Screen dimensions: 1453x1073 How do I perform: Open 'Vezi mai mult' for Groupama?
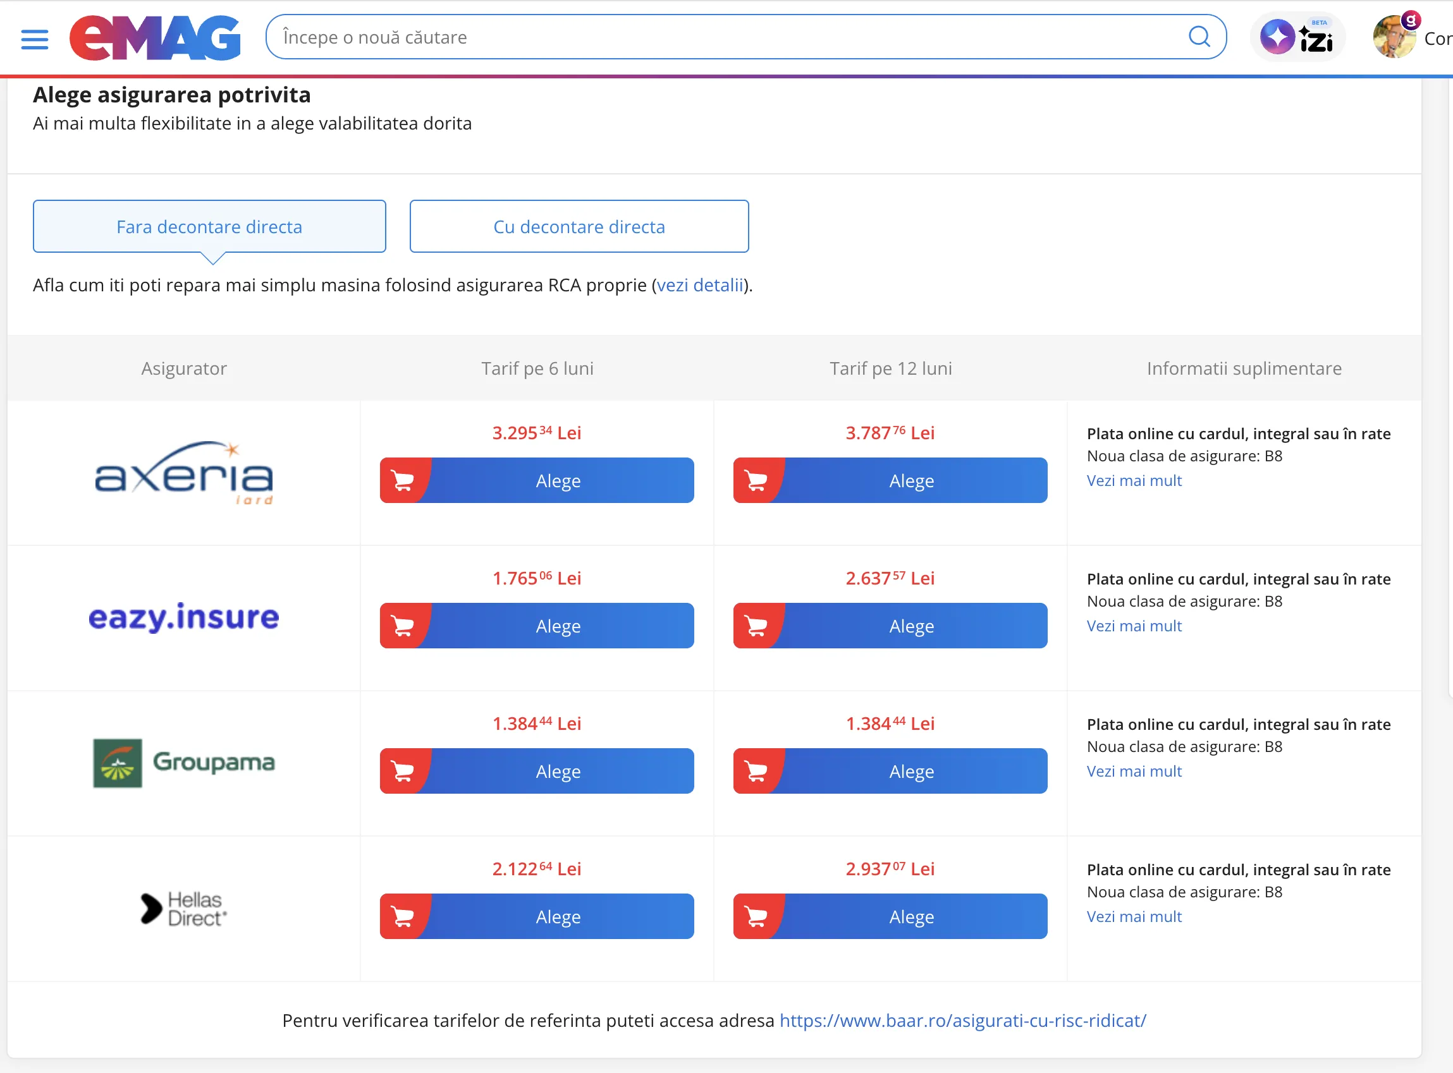click(x=1134, y=772)
